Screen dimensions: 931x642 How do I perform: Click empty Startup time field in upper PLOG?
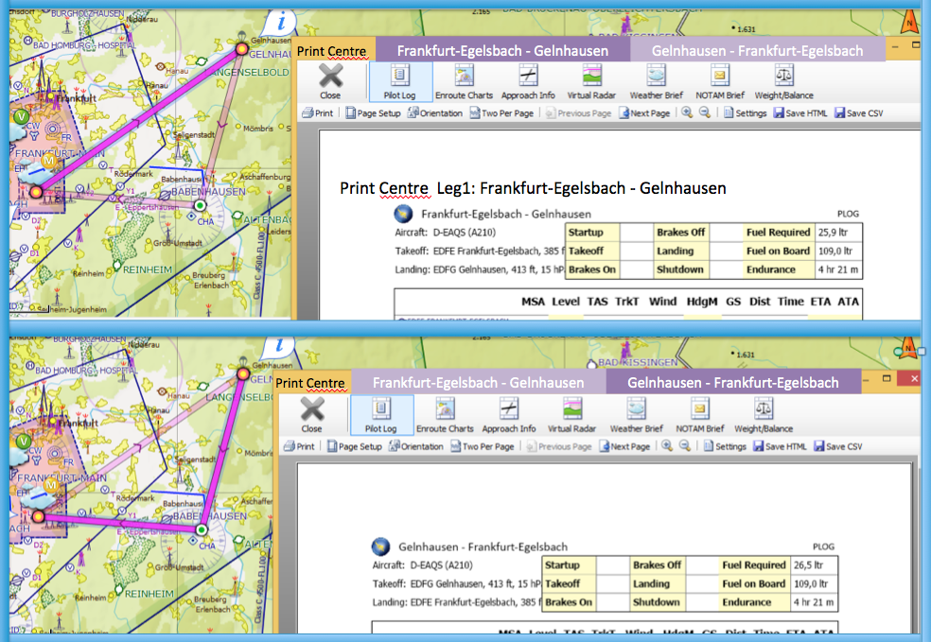click(635, 233)
